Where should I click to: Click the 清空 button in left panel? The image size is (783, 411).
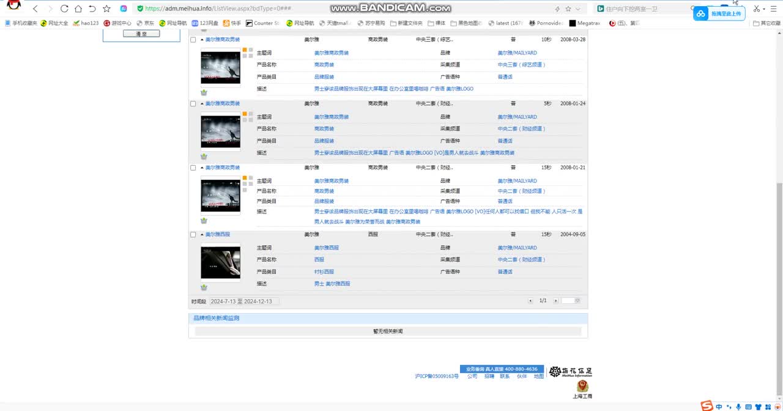point(141,34)
